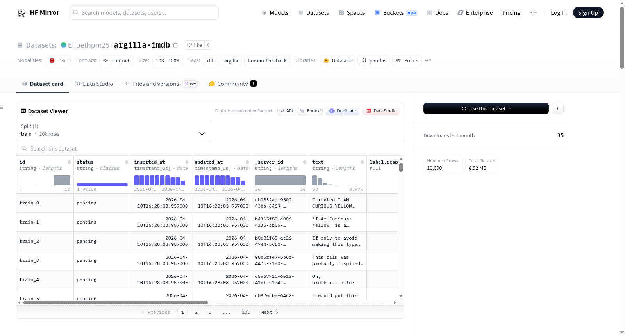The image size is (625, 336).
Task: Open Docs in the navigation
Action: (x=437, y=13)
